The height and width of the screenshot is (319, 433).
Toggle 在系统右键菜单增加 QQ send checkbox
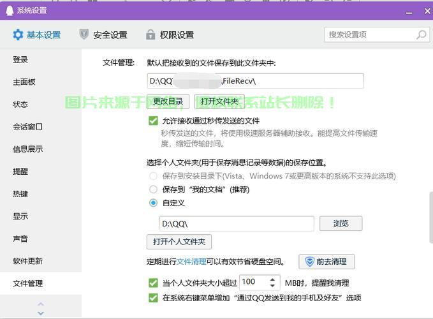[x=153, y=298]
